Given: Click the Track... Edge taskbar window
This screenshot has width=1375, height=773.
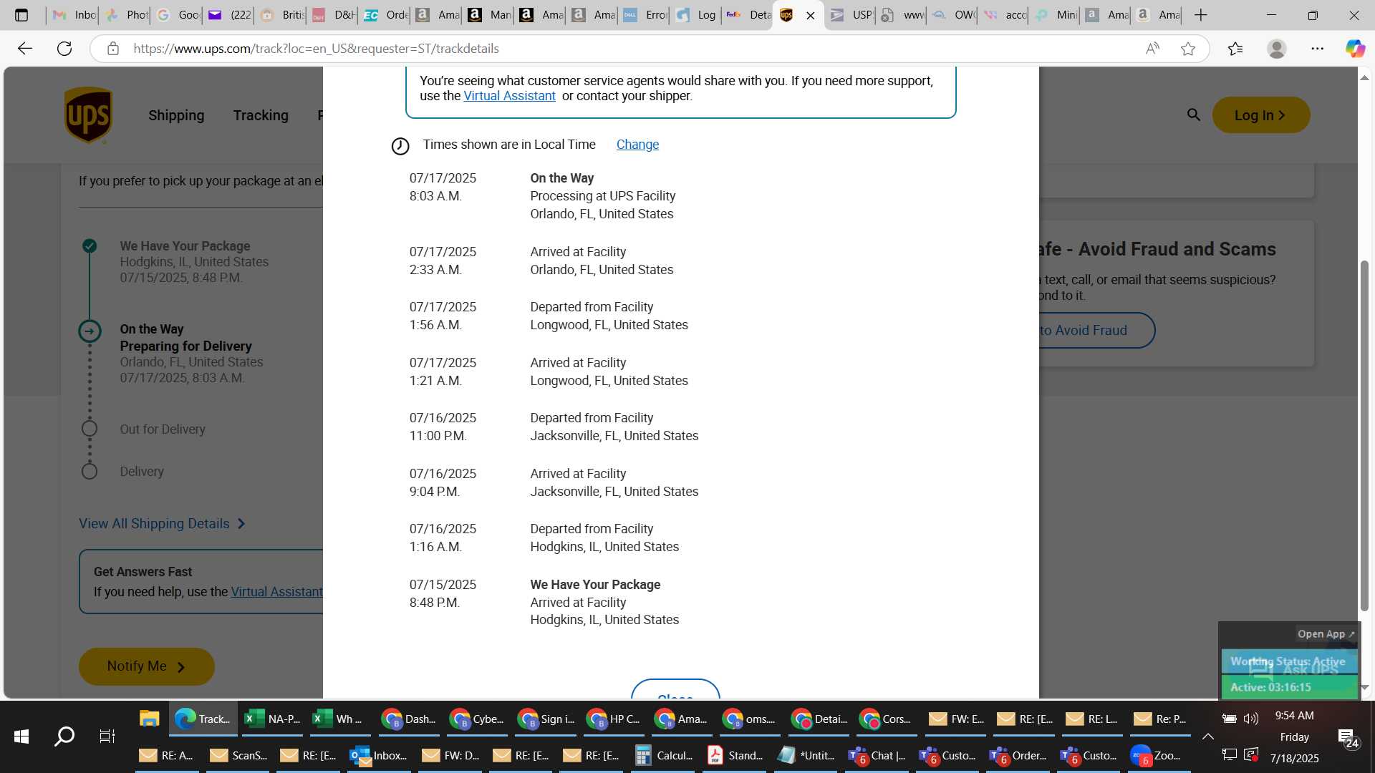Looking at the screenshot, I should [204, 719].
